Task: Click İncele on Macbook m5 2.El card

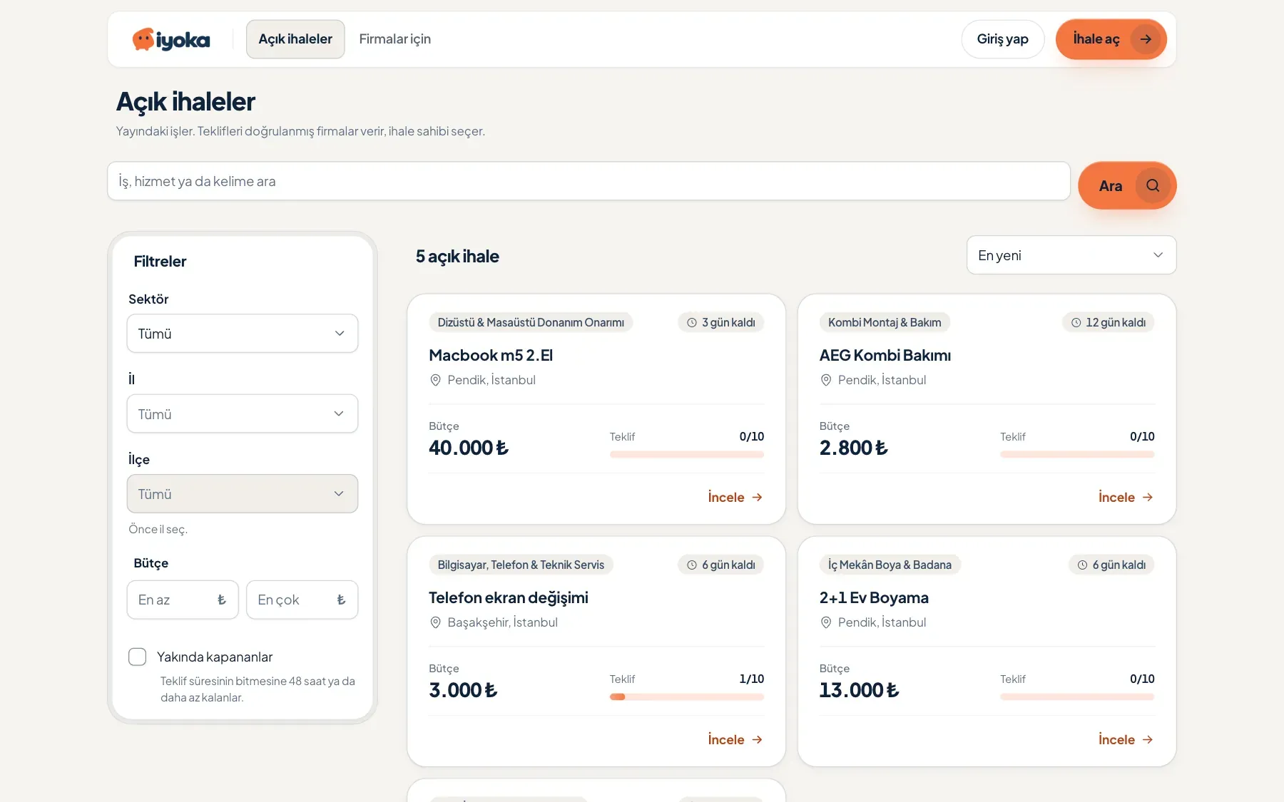Action: tap(735, 497)
